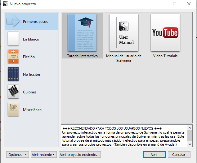Click the En blanco blank page icon

pyautogui.click(x=13, y=39)
